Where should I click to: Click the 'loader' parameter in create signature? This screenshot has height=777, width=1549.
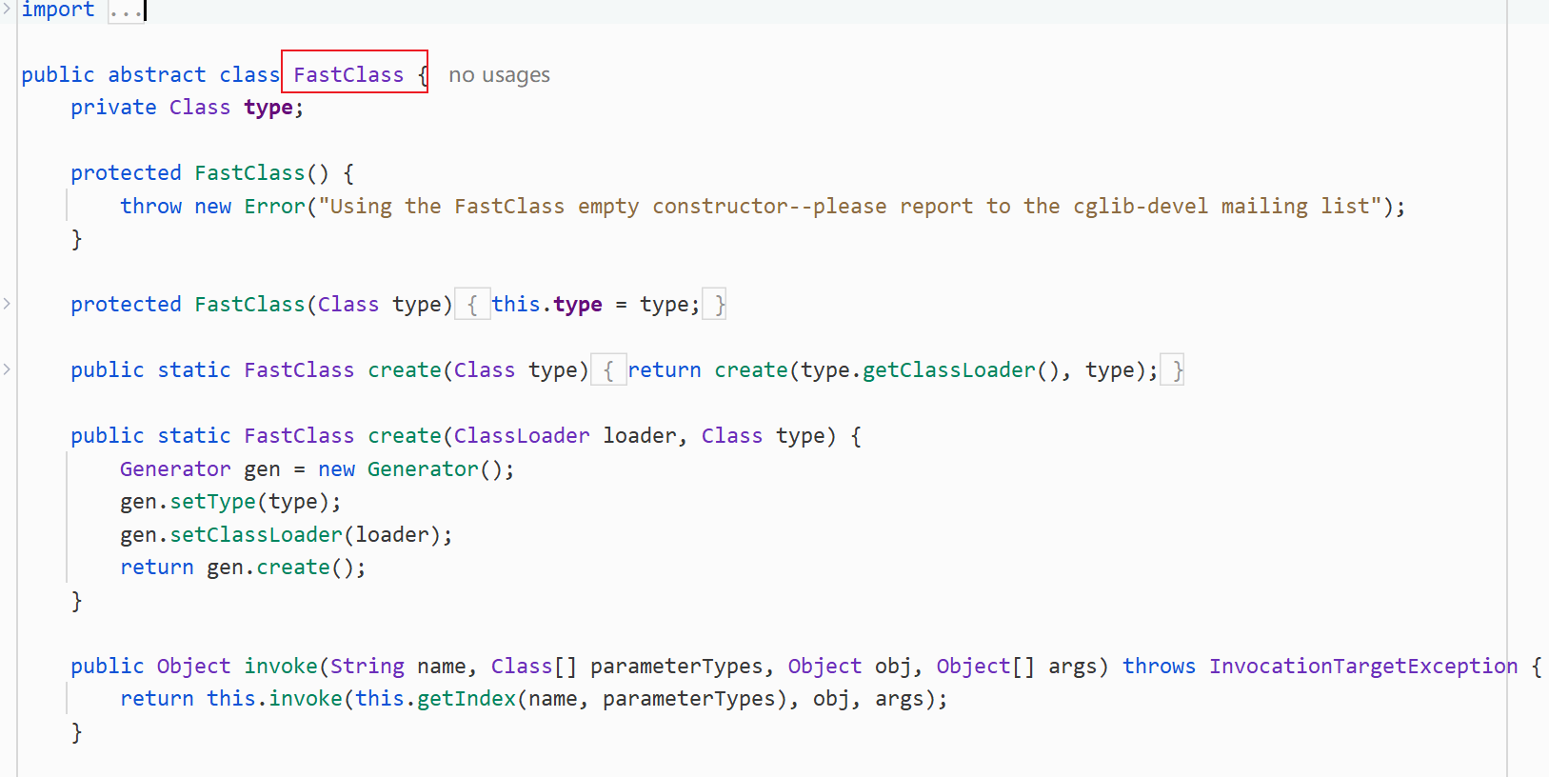pyautogui.click(x=640, y=436)
